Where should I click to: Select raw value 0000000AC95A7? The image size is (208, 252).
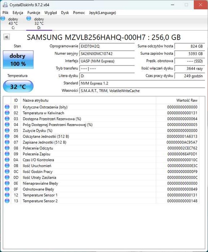click(182, 142)
